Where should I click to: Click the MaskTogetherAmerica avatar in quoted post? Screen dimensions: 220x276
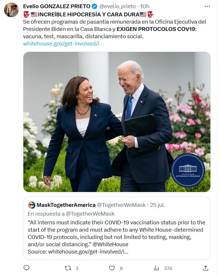pyautogui.click(x=32, y=205)
